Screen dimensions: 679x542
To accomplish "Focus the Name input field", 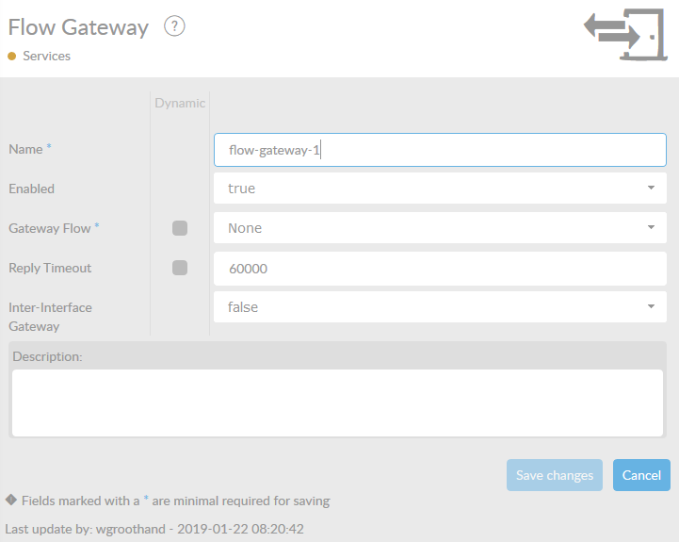I will [x=440, y=150].
